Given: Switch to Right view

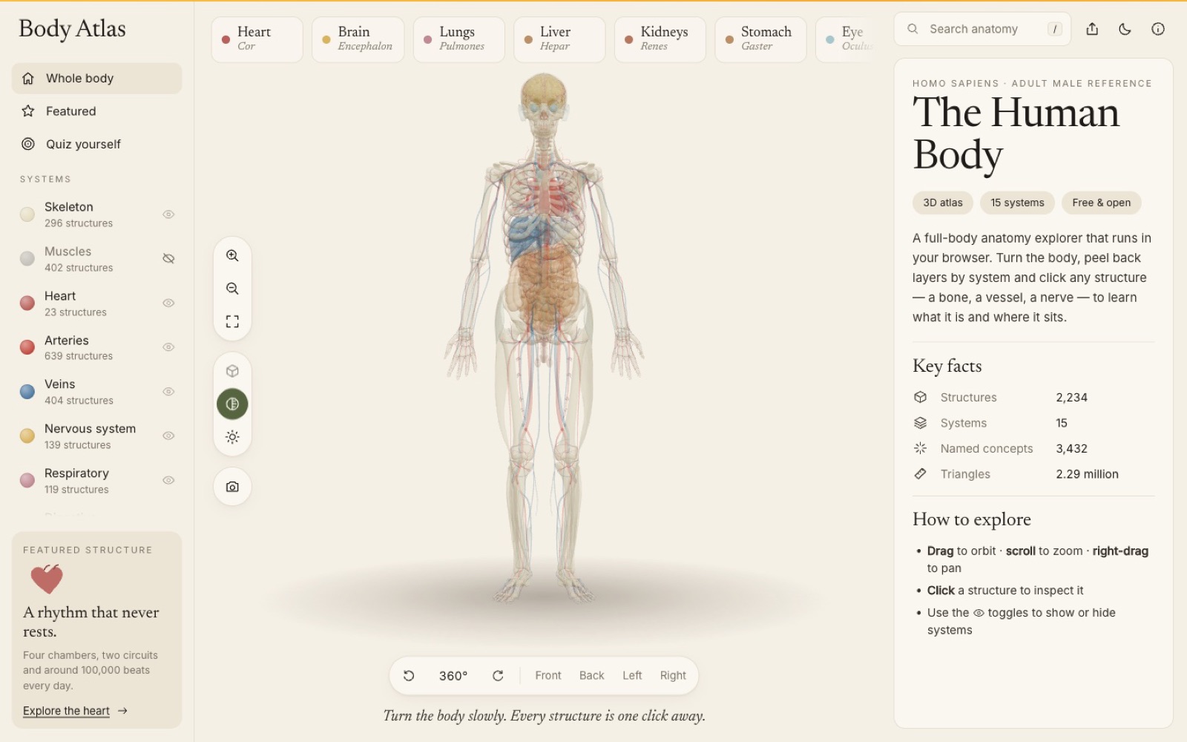Looking at the screenshot, I should pyautogui.click(x=673, y=675).
